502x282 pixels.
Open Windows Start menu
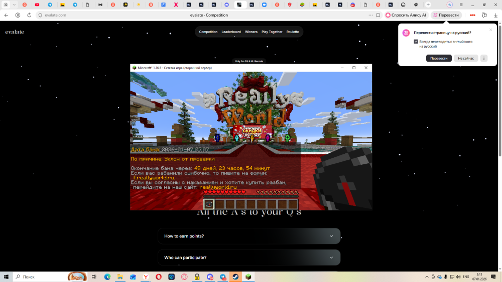(x=6, y=277)
